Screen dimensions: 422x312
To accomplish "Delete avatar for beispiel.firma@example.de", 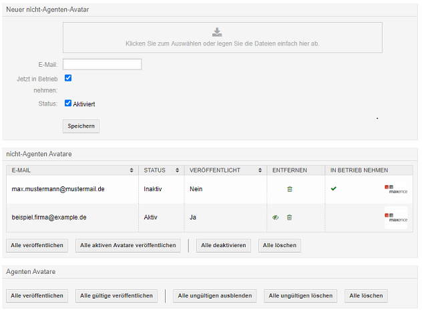I will (289, 217).
